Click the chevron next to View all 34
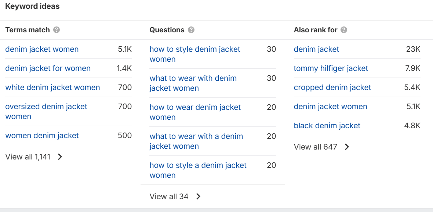Image resolution: width=433 pixels, height=212 pixels. click(x=198, y=196)
